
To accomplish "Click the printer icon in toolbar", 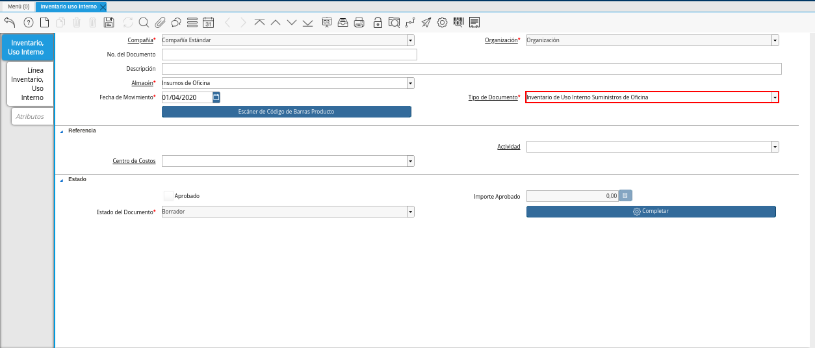I will coord(359,23).
